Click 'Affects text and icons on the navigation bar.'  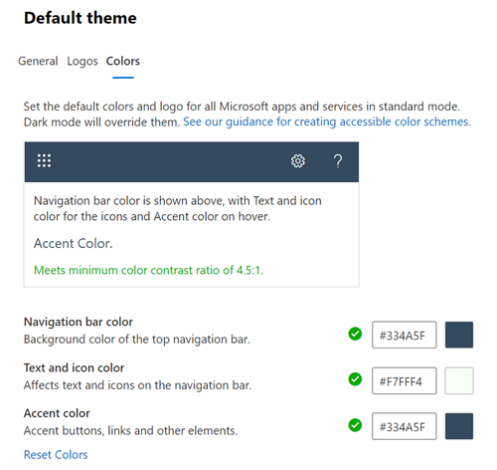point(137,385)
